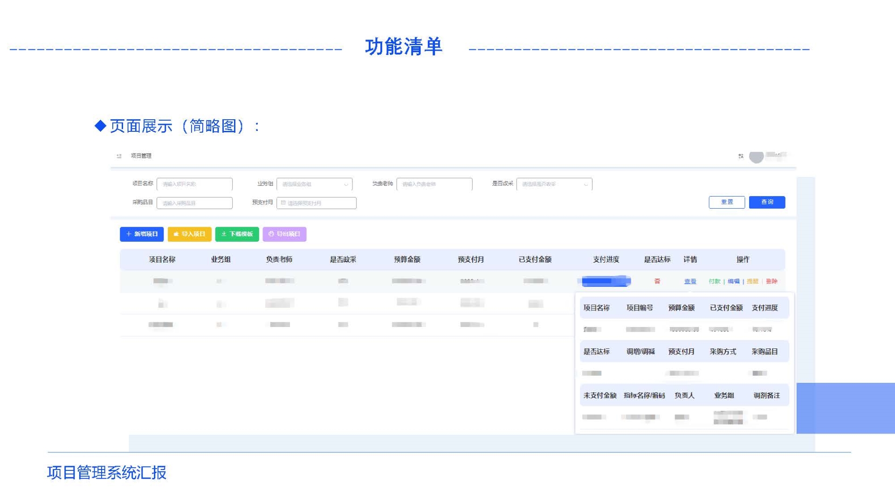Open 查看 details link in first row
The image size is (895, 503).
690,281
